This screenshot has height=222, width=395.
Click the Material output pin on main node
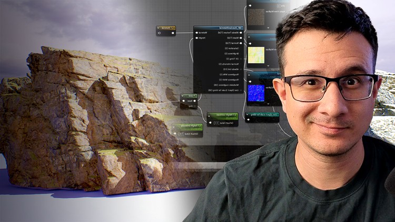pos(196,33)
